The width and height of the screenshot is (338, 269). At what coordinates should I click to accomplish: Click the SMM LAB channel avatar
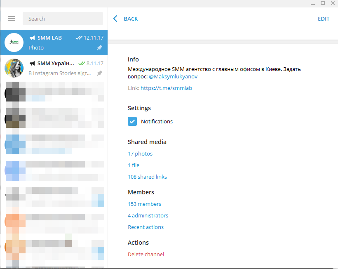(14, 42)
